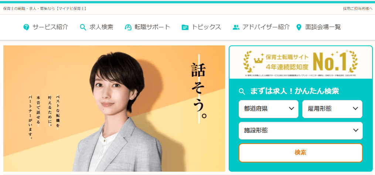This screenshot has width=375, height=175.
Task: Click the folder icon next to トピックス
Action: [185, 27]
